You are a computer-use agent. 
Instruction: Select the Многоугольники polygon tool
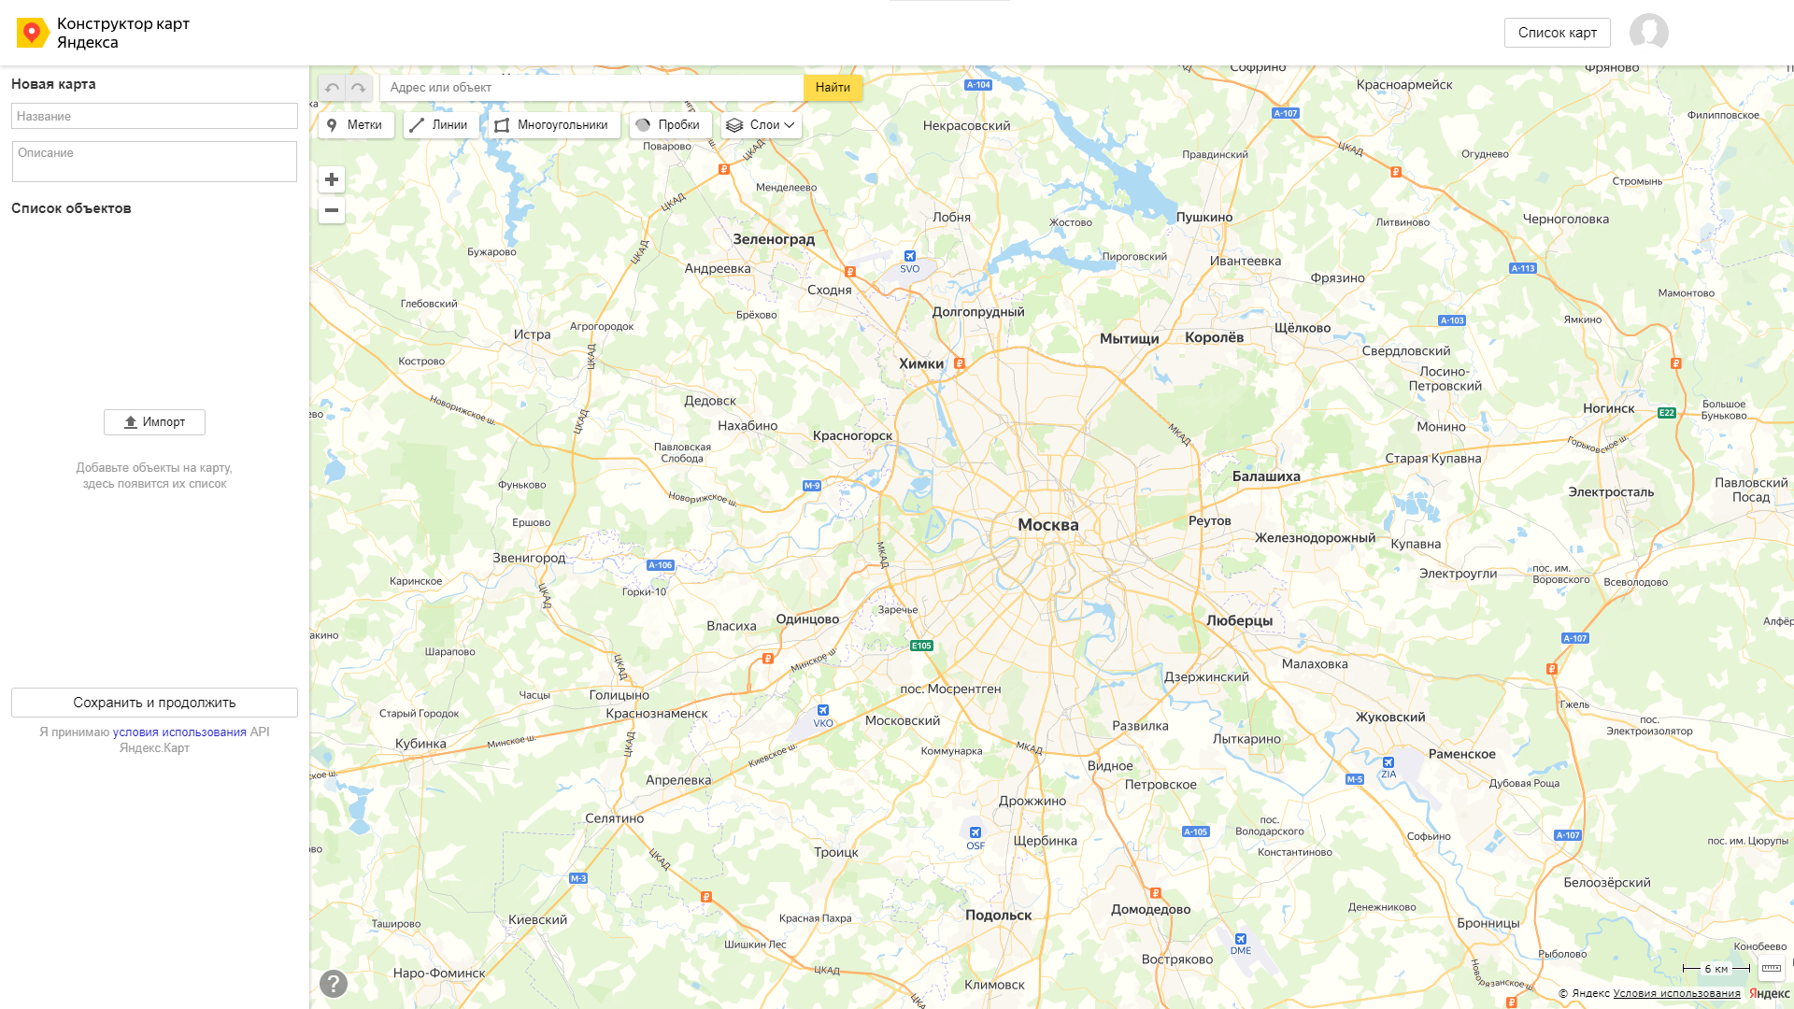click(x=553, y=125)
